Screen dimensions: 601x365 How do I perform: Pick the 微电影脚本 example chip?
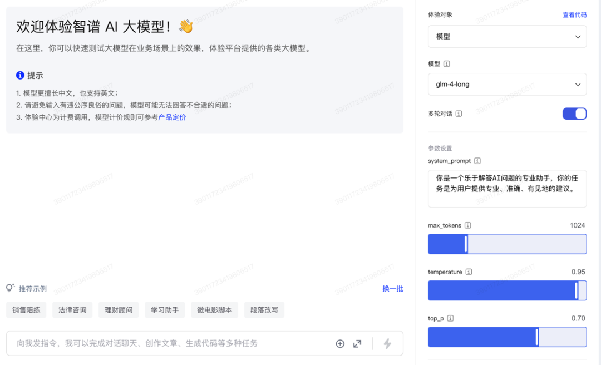click(x=214, y=310)
